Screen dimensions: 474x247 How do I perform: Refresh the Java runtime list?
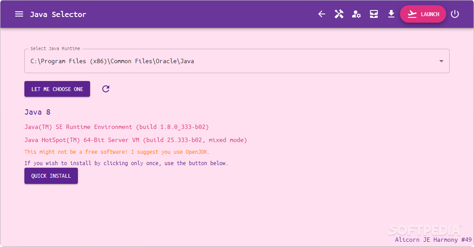tap(106, 89)
